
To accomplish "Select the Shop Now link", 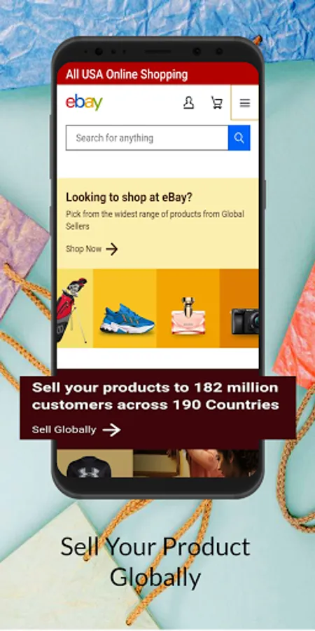I will 83,249.
